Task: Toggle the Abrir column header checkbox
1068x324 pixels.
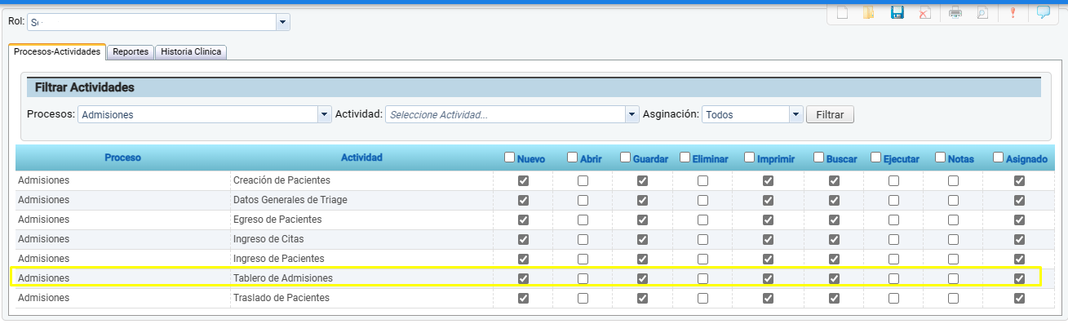Action: pyautogui.click(x=573, y=158)
